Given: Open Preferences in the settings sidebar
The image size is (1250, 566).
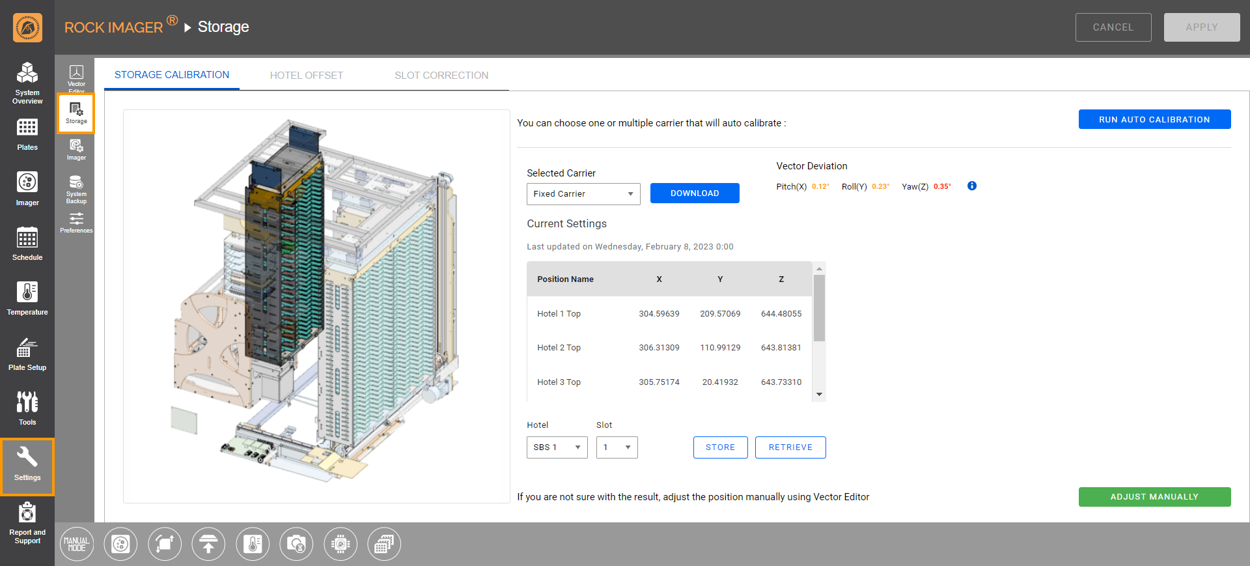Looking at the screenshot, I should [x=76, y=223].
